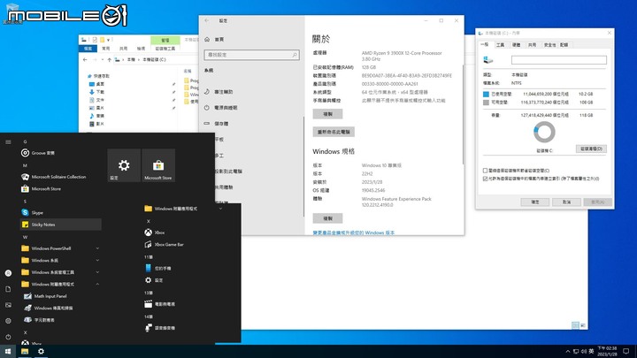Select Desktop in Explorer quick access
The image size is (637, 358).
click(x=96, y=84)
